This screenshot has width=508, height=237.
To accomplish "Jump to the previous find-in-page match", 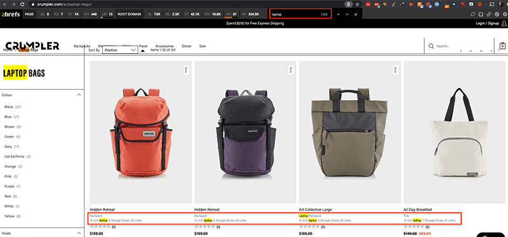I will (338, 15).
